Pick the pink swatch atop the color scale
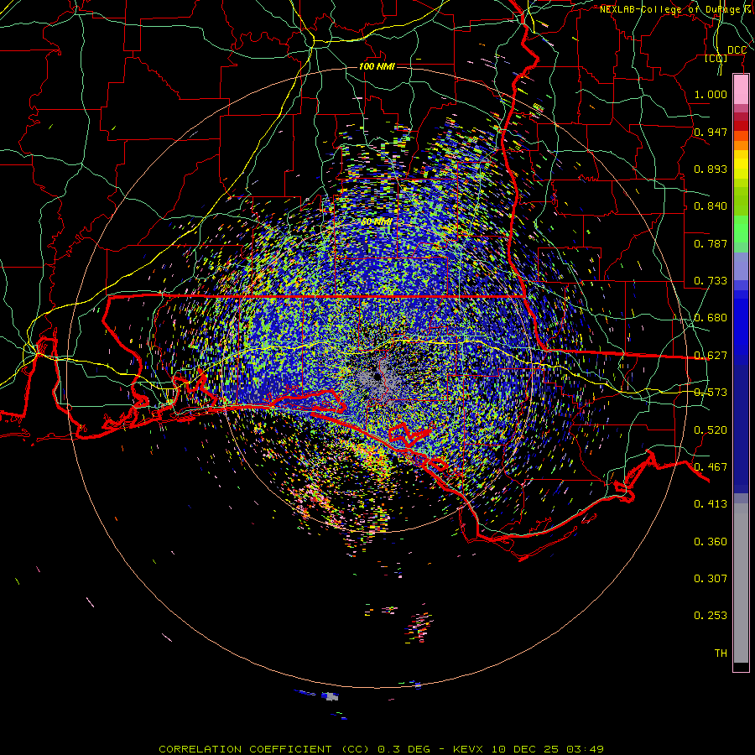 point(741,89)
